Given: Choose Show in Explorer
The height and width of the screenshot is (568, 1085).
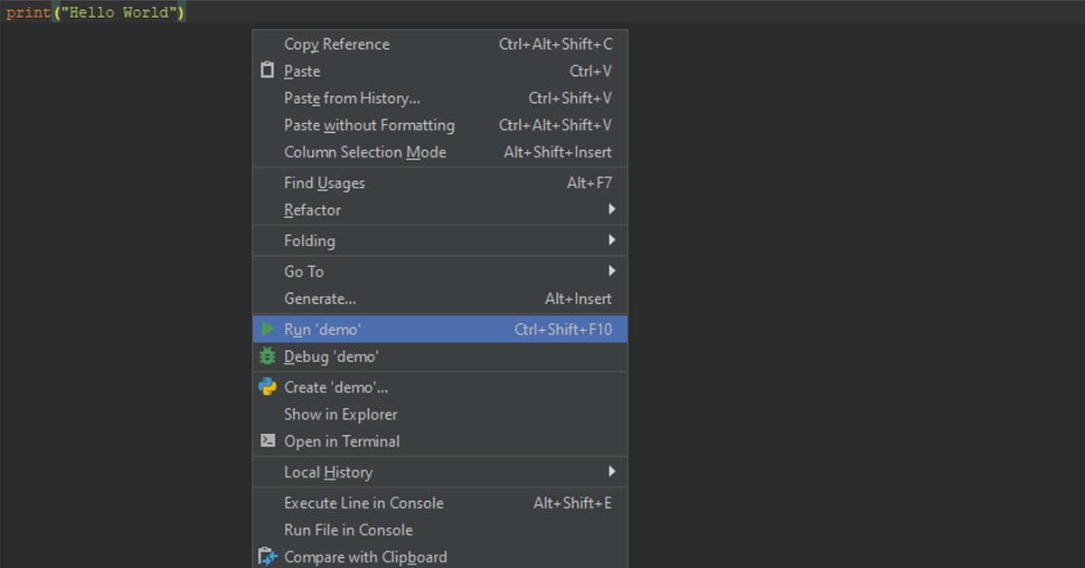Looking at the screenshot, I should (x=341, y=414).
